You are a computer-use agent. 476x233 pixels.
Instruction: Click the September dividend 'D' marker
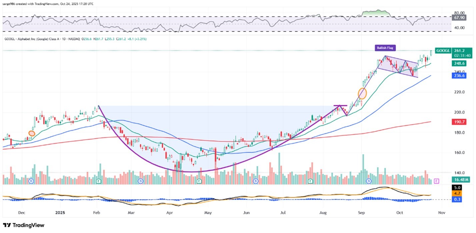tap(369, 181)
